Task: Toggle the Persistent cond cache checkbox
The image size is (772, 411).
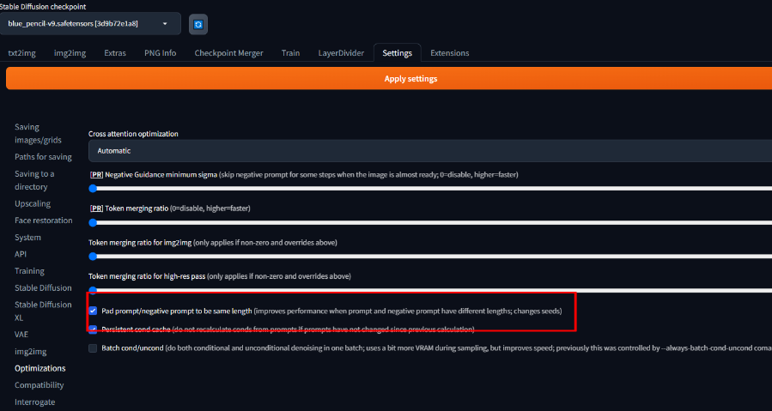Action: (94, 329)
